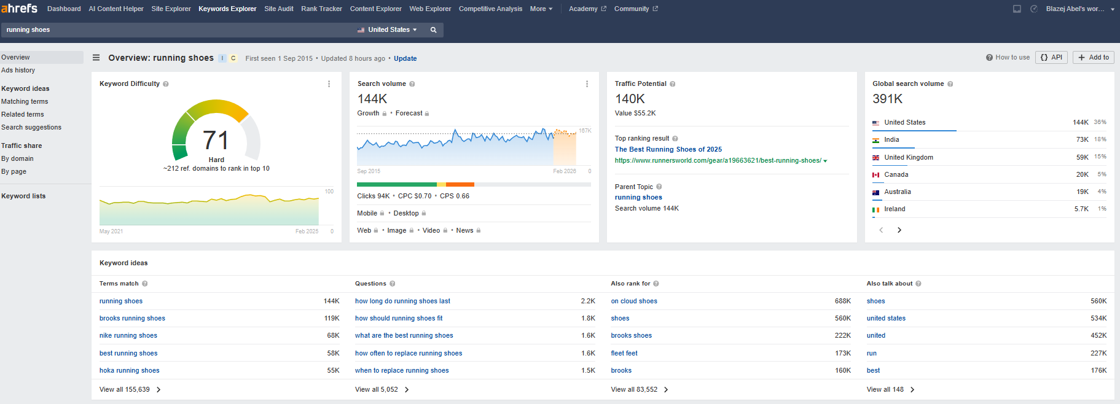Open the Add to dropdown button
This screenshot has width=1120, height=404.
[x=1094, y=58]
